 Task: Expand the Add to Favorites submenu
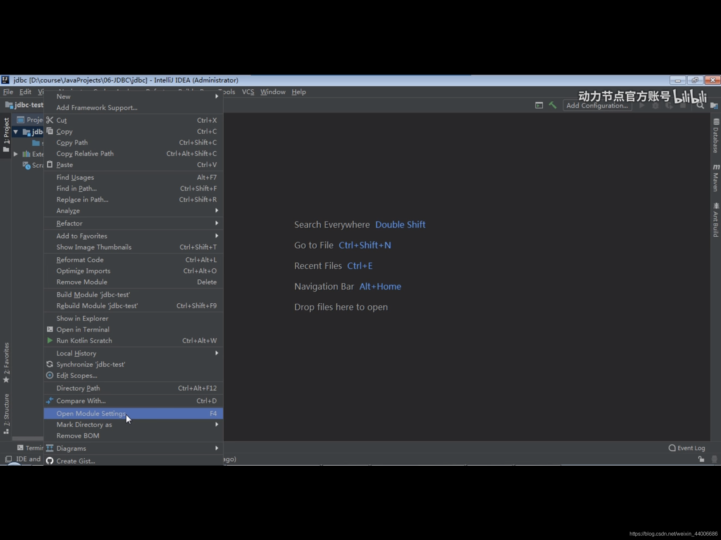pyautogui.click(x=133, y=236)
